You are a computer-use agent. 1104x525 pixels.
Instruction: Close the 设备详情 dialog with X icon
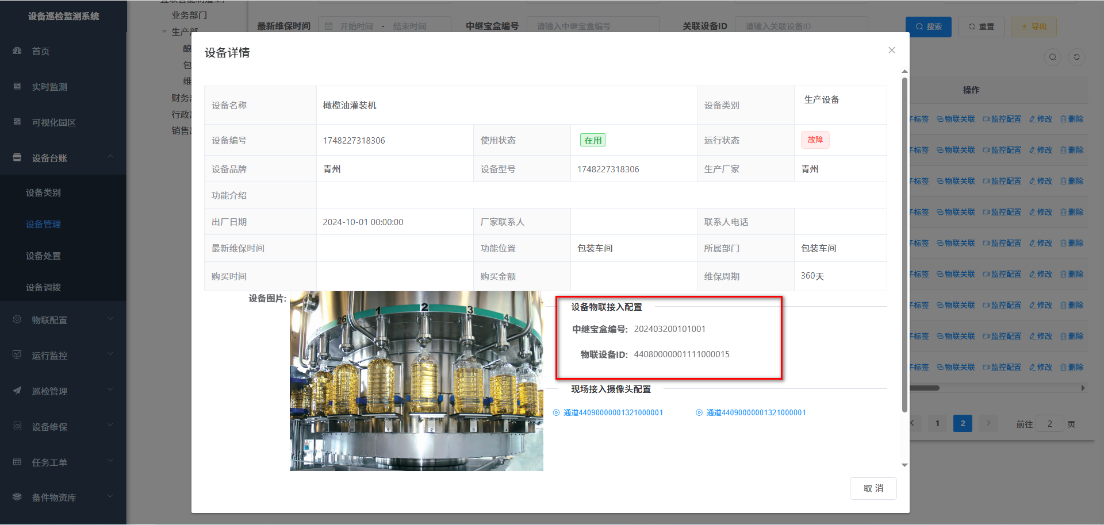point(891,51)
